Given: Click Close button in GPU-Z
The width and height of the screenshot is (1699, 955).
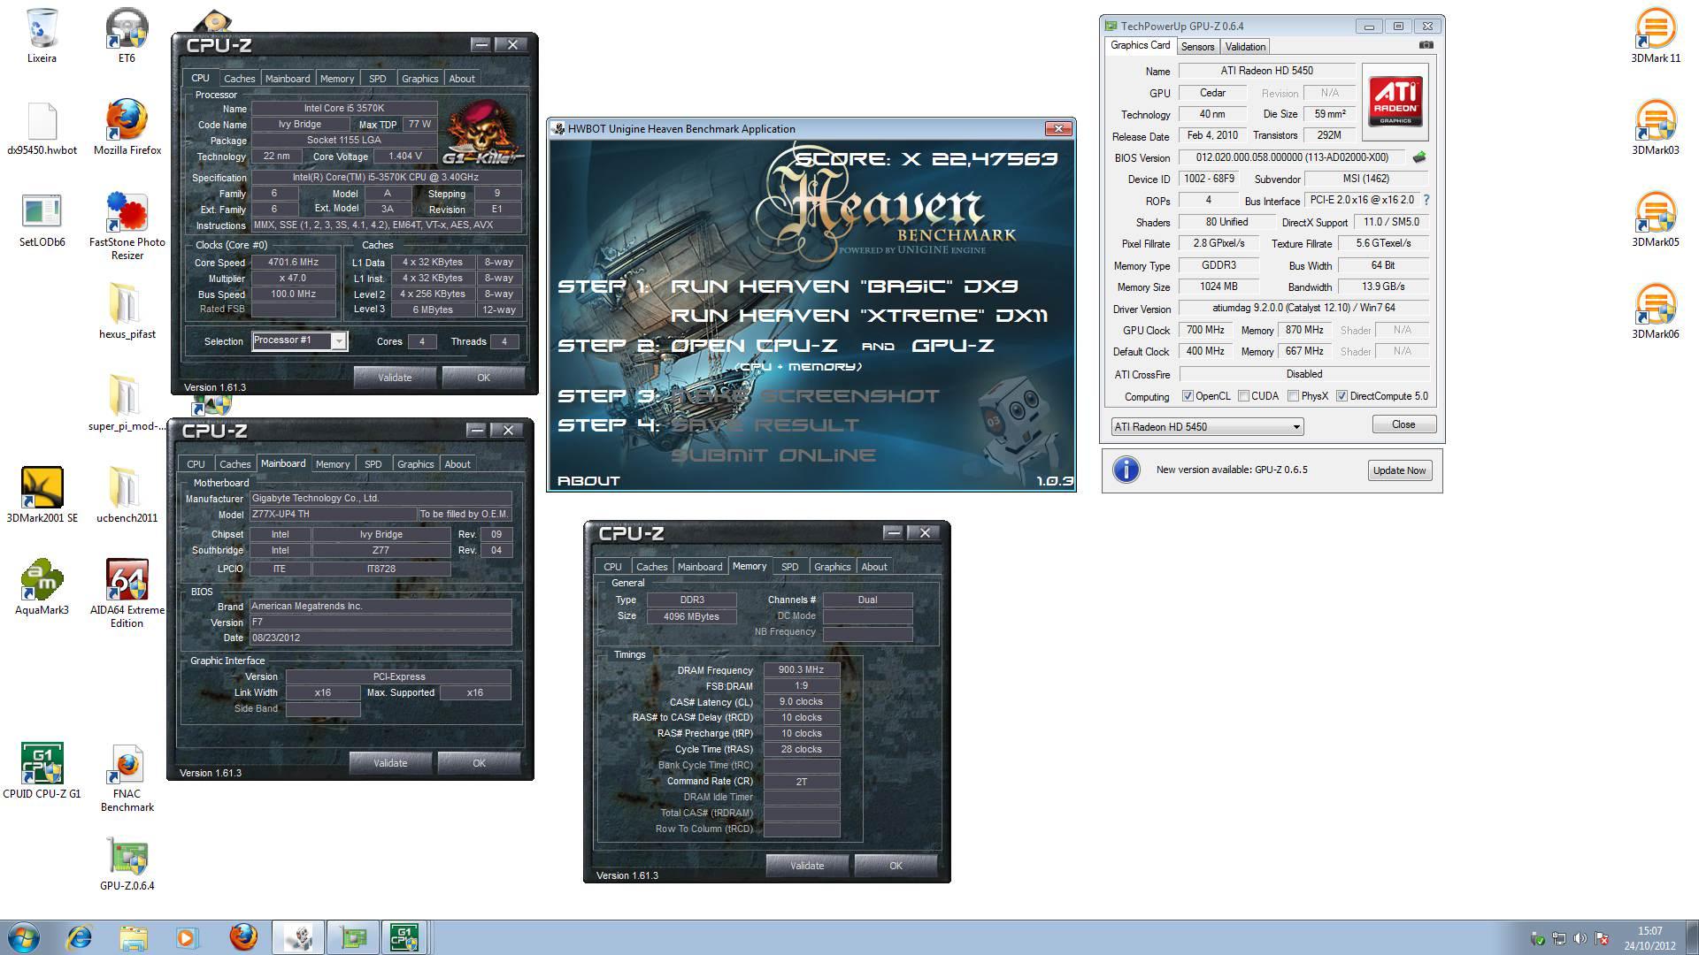Looking at the screenshot, I should [1403, 424].
